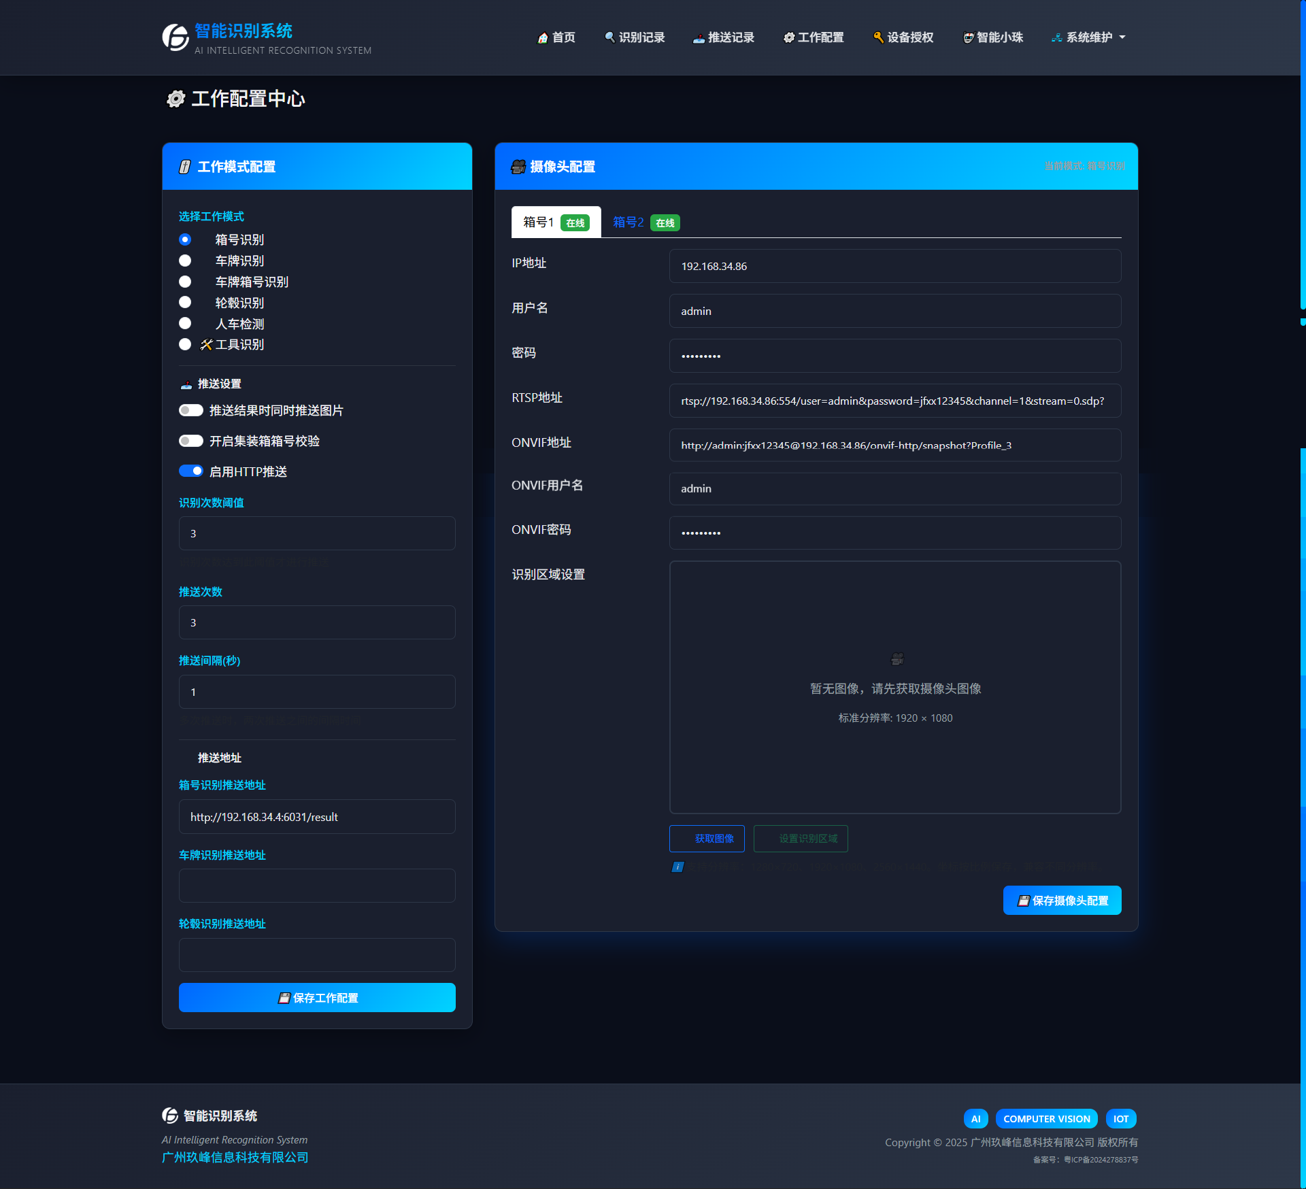Switch to the 箱号2 camera tab

(646, 222)
